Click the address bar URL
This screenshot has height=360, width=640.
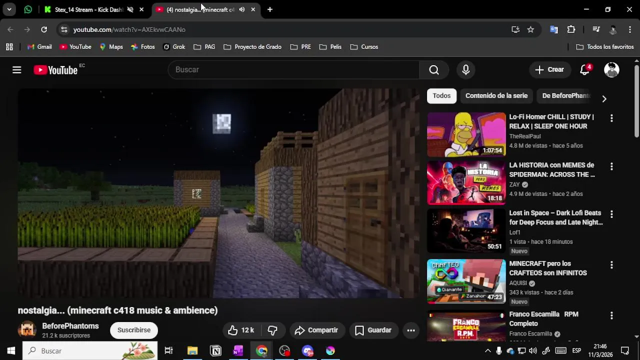coord(129,29)
